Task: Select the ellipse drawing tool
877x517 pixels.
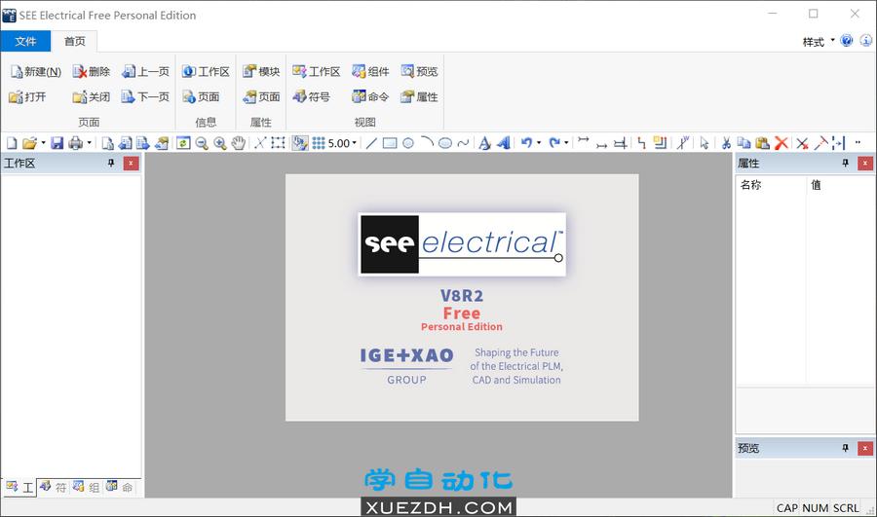Action: (x=445, y=143)
